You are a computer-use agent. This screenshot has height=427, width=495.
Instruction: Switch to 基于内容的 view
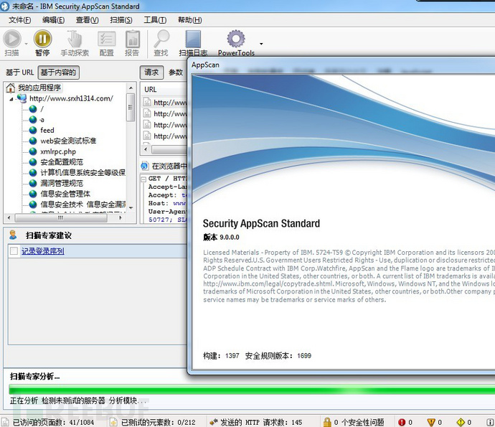(x=58, y=72)
